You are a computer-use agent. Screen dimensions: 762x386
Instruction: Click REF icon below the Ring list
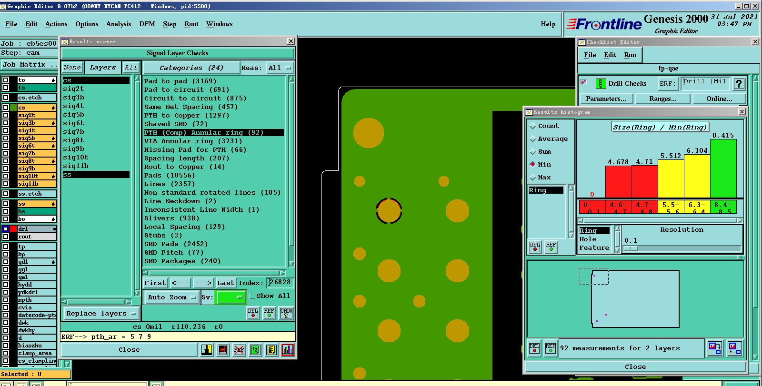(x=551, y=247)
